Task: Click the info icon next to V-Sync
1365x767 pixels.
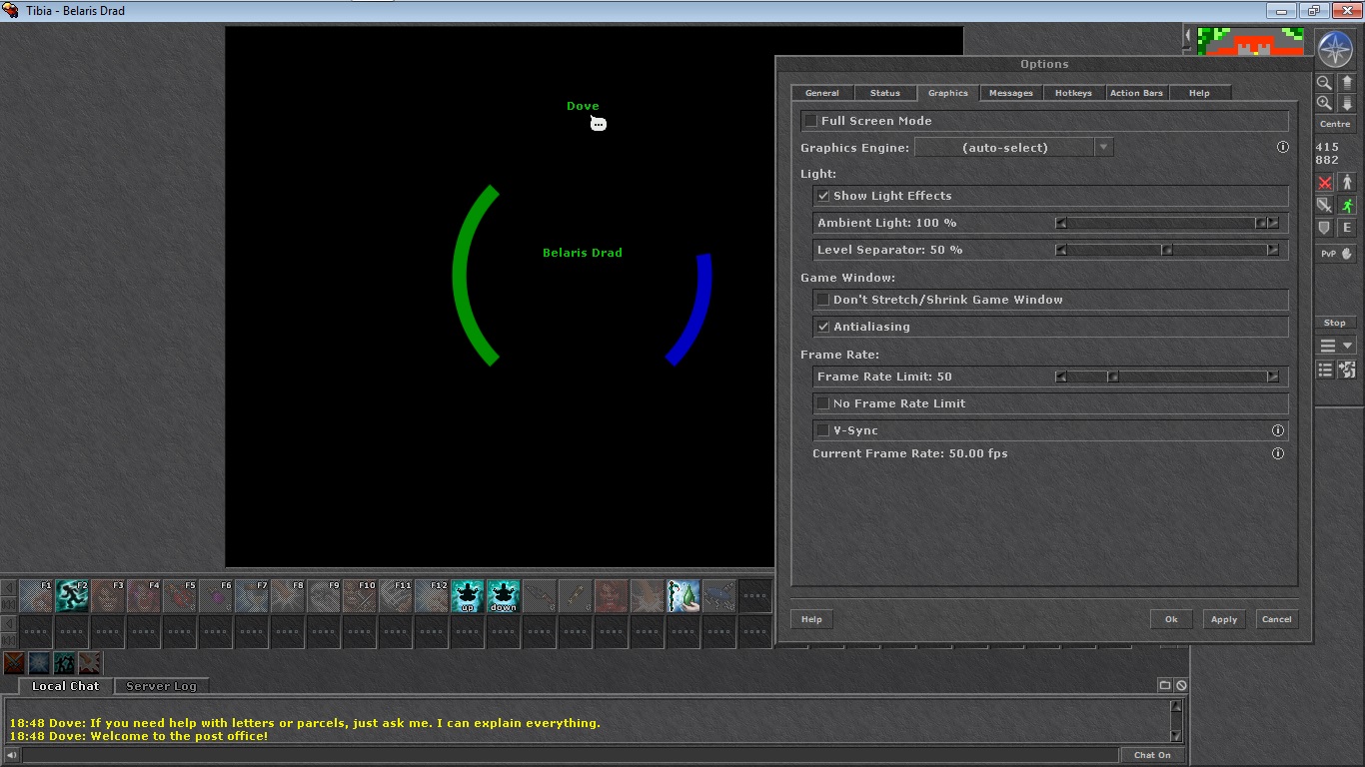Action: (x=1277, y=430)
